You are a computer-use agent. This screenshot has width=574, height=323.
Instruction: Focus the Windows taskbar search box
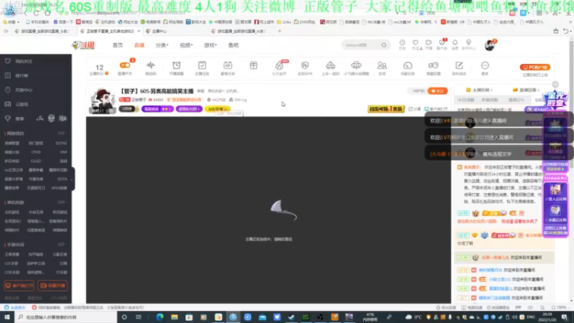[66, 317]
